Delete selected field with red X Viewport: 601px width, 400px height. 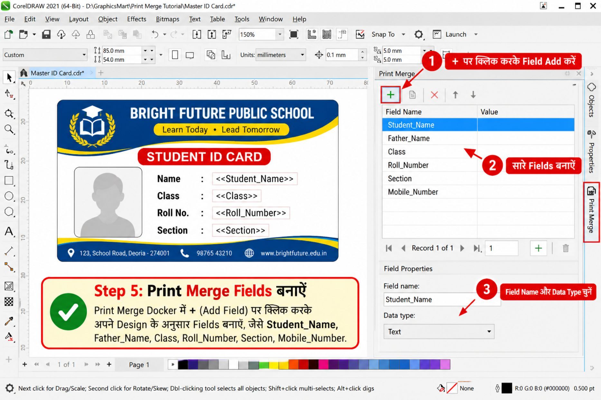pyautogui.click(x=434, y=95)
